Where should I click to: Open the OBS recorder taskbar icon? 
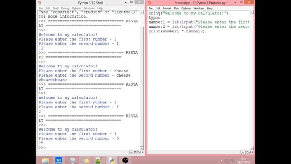tap(125, 160)
